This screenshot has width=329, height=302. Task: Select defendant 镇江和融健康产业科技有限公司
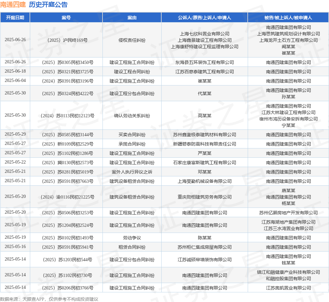pos(289,272)
